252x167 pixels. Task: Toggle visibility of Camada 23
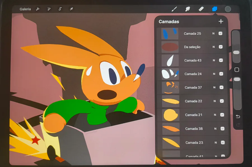click(223, 142)
